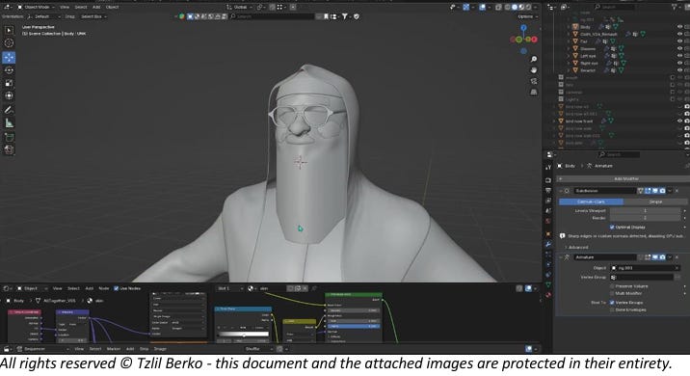The width and height of the screenshot is (690, 376).
Task: Click the Outliner search field
Action: (614, 7)
